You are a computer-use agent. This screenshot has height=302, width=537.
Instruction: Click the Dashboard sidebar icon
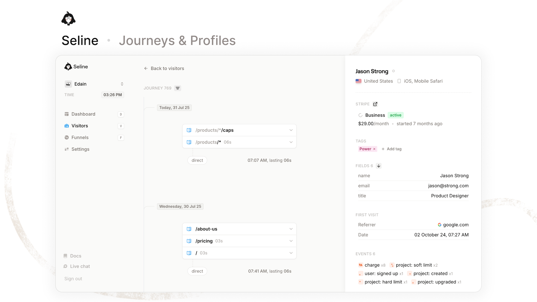tap(67, 114)
